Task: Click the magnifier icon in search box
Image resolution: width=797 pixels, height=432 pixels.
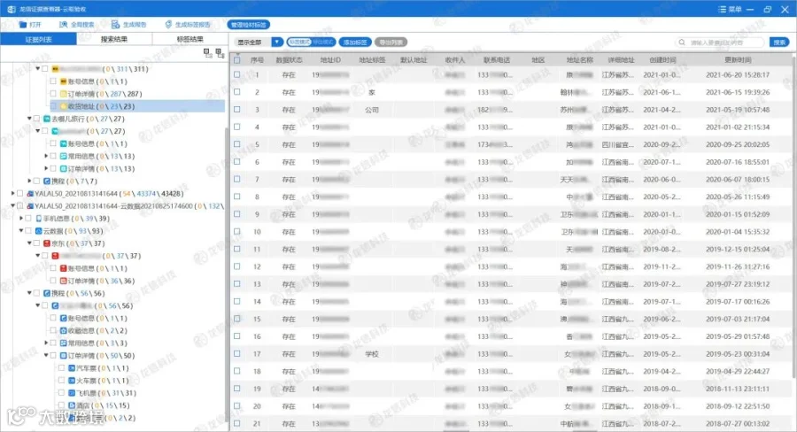Action: coord(682,42)
